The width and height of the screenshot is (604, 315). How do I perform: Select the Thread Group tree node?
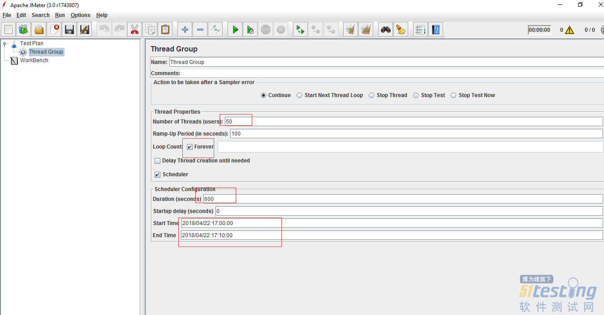point(46,52)
